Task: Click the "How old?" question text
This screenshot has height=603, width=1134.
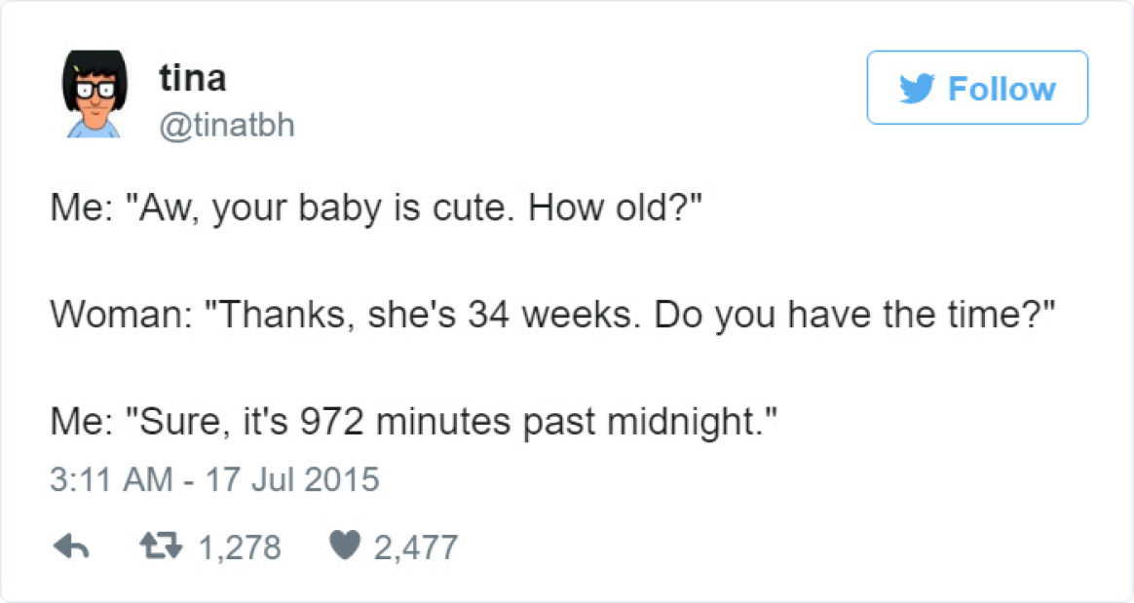Action: 615,208
